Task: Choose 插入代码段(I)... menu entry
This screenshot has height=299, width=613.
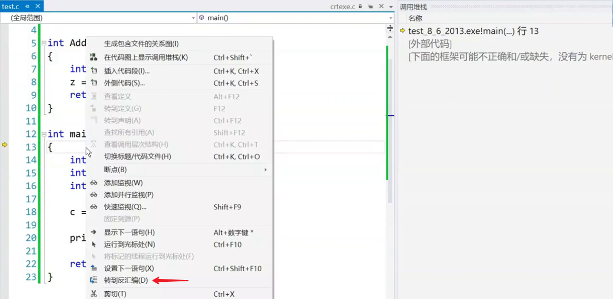Action: point(179,71)
